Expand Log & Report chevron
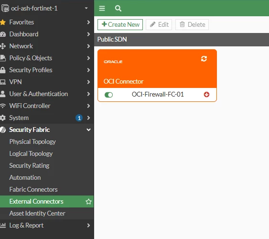Screen dimensions: 269x239 click(88, 225)
